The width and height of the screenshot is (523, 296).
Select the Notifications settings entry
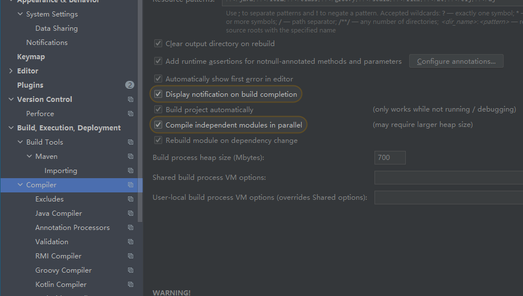point(47,43)
